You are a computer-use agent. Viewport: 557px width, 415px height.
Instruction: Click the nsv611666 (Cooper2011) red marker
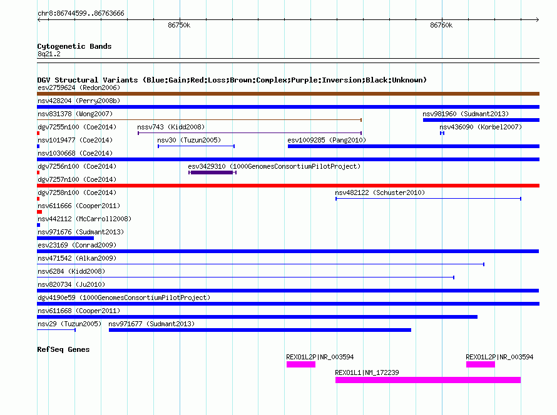coord(39,212)
